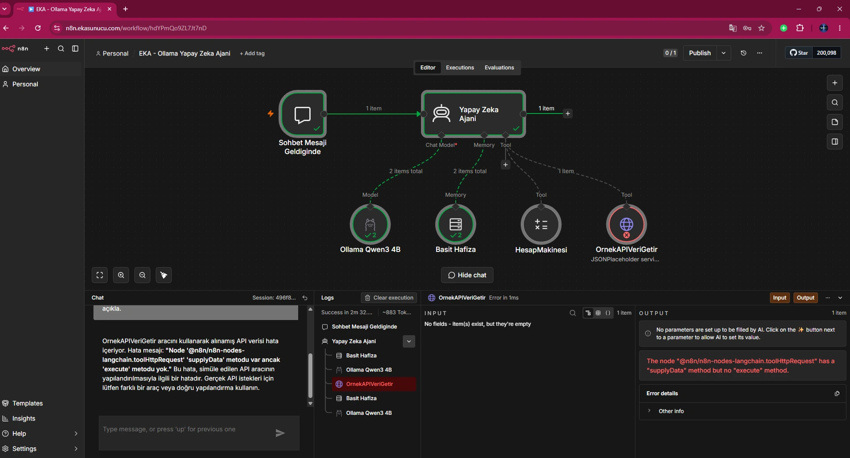This screenshot has height=458, width=850.
Task: Select the OrnekAPIVeriGetir HTTP tool node on canvas
Action: [x=627, y=224]
